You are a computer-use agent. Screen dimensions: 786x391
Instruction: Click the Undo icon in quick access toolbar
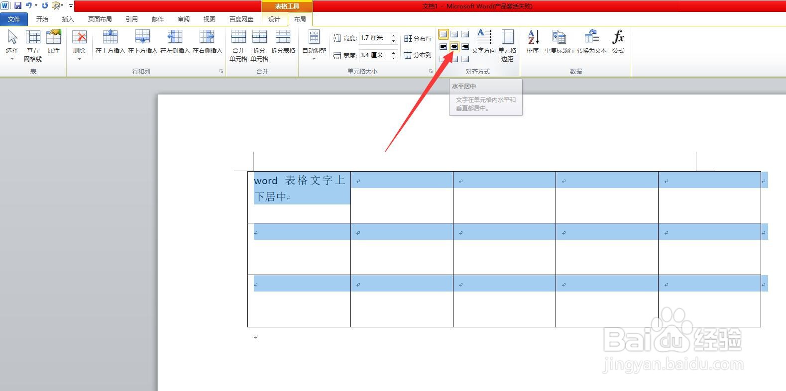point(29,5)
